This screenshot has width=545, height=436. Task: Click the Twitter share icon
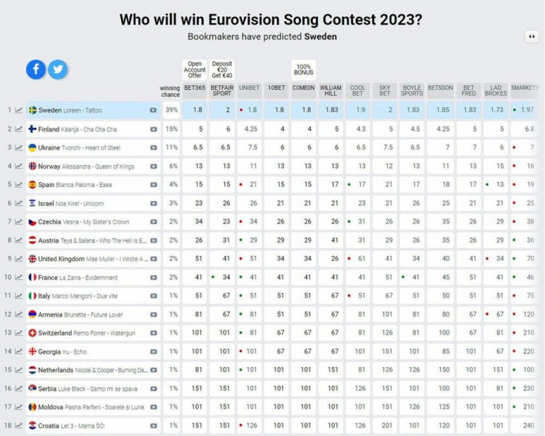[57, 69]
